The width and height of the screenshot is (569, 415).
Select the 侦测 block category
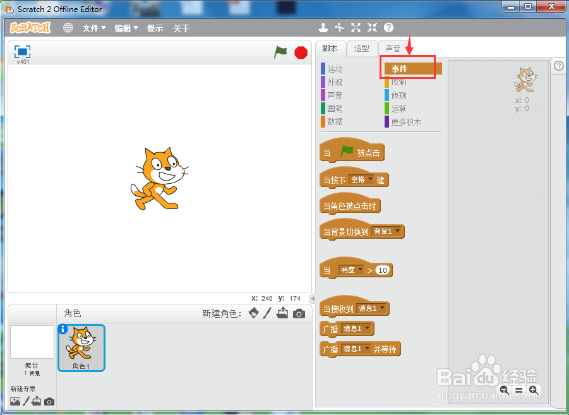point(396,95)
